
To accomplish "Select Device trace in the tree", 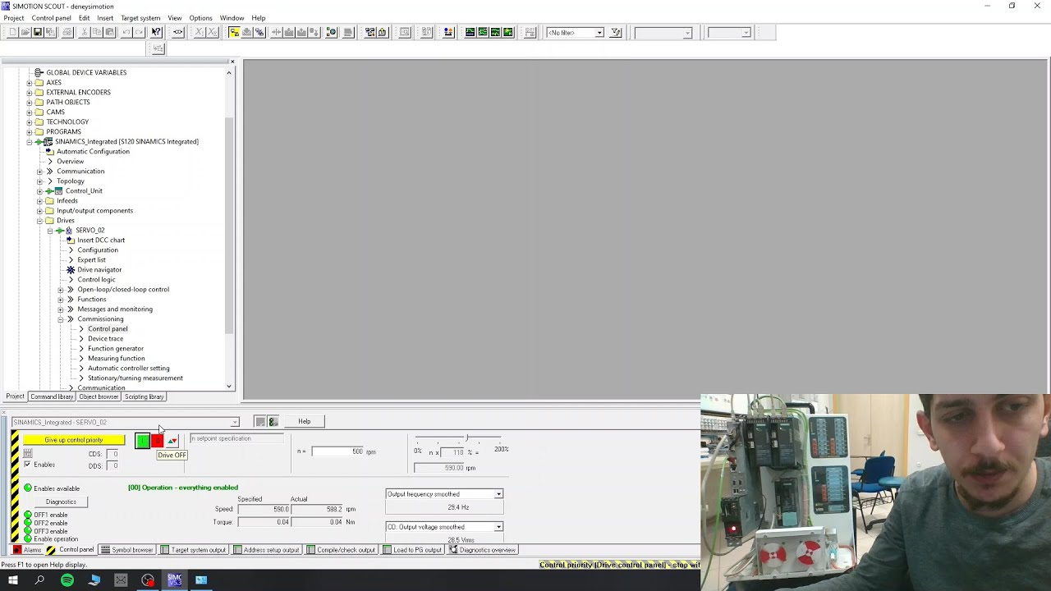I will coord(105,338).
